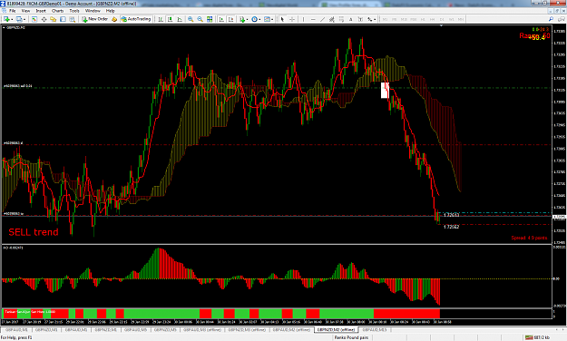This screenshot has width=567, height=341.
Task: Click Ranks Pound pairs in status bar
Action: (351, 337)
